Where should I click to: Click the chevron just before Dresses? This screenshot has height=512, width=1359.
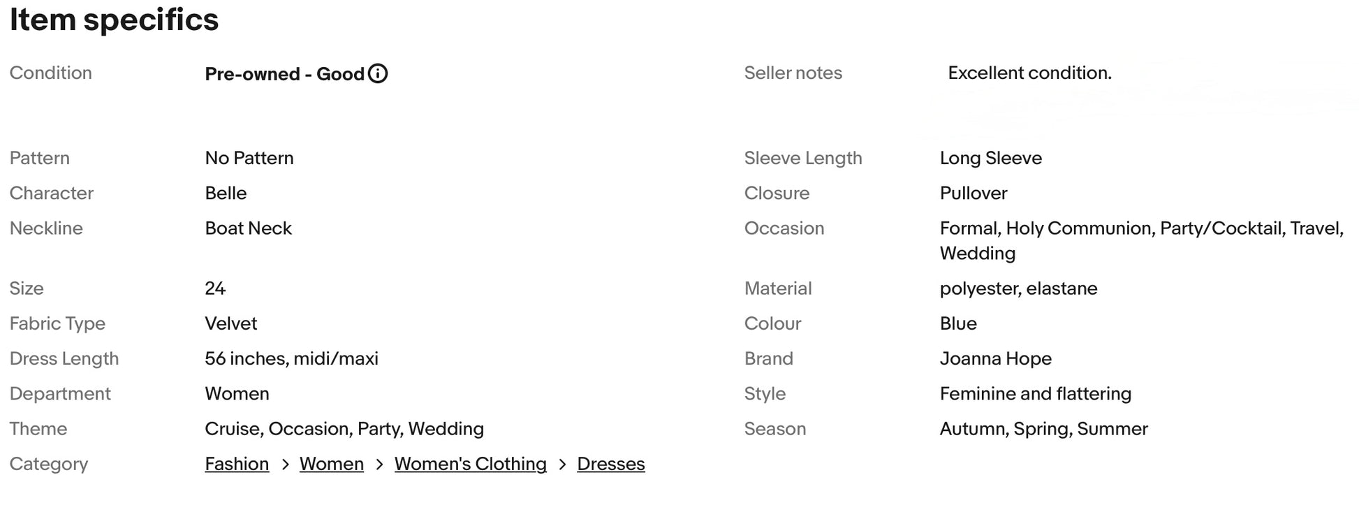562,465
